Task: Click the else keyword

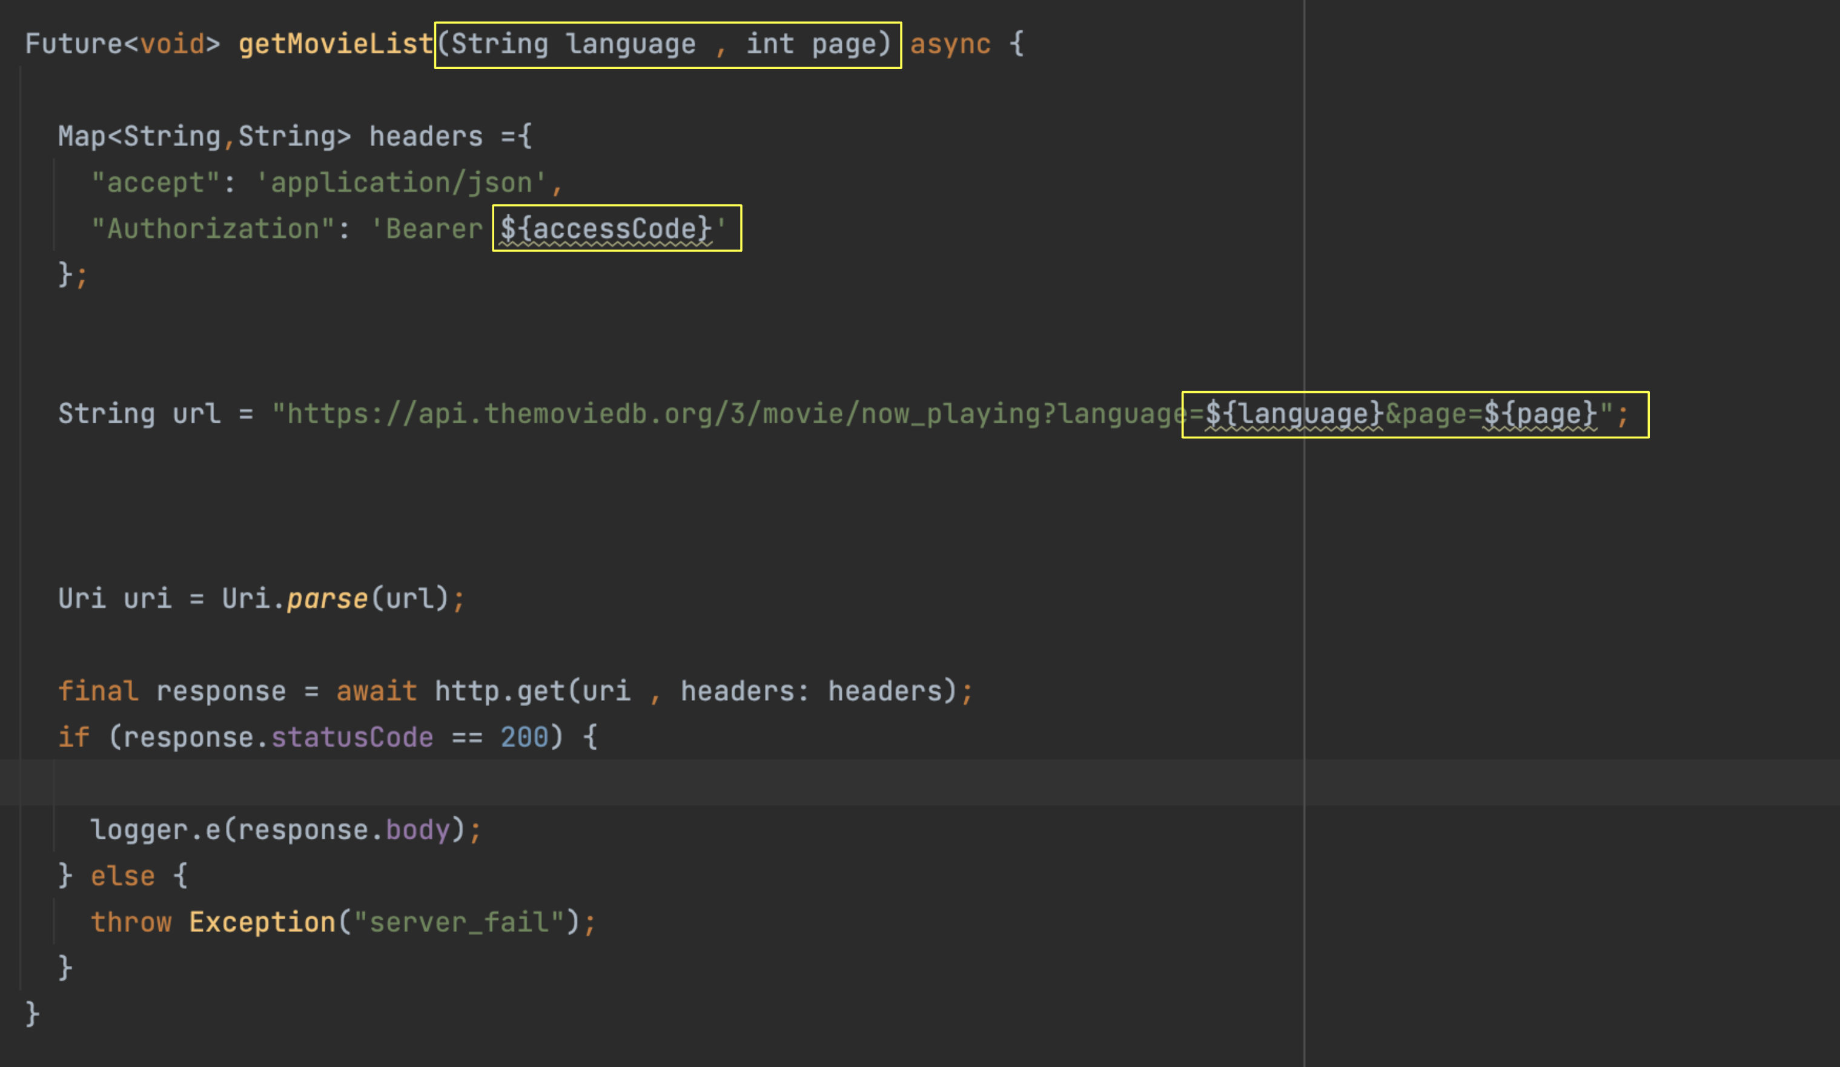Action: pyautogui.click(x=123, y=876)
